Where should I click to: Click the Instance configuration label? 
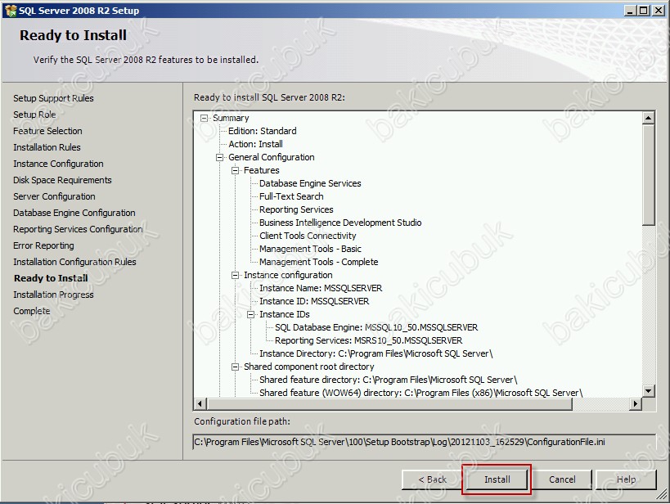[288, 275]
